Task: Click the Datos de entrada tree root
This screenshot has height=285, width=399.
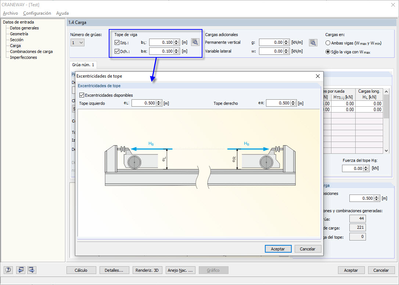Action: tap(18, 22)
